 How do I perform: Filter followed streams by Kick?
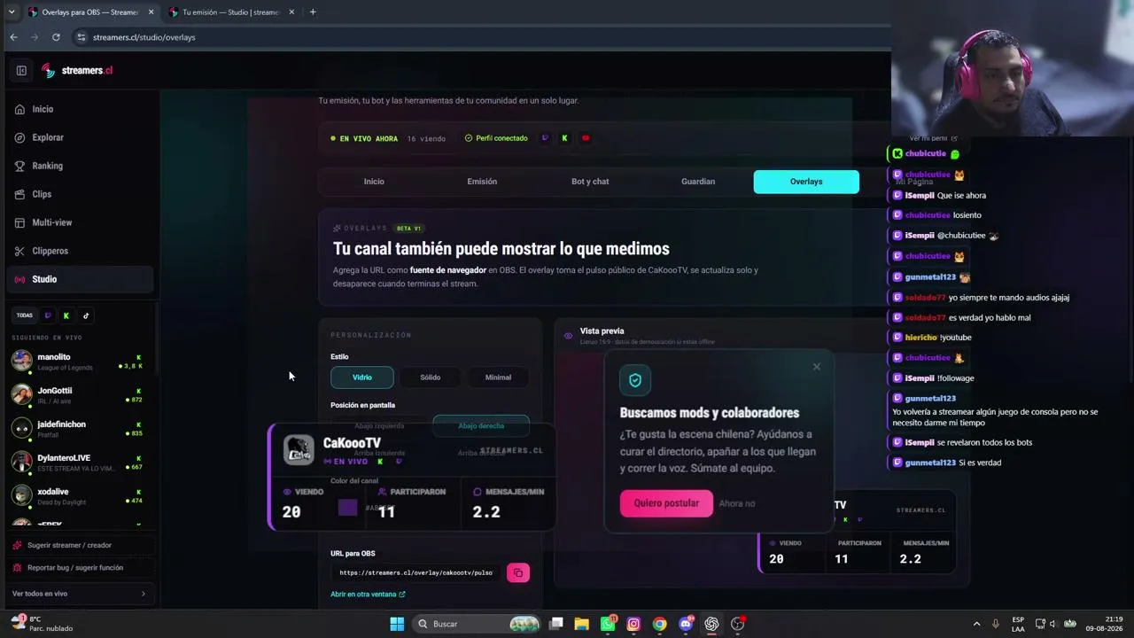(66, 315)
